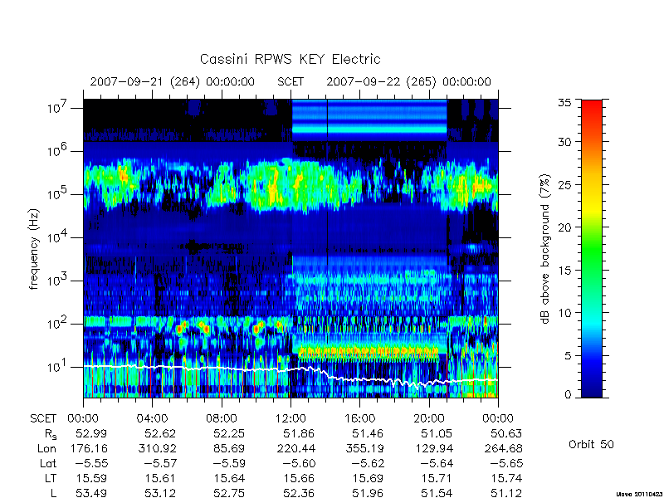Select the 2007-09-21 (264) 00:00:00 date label
The image size is (664, 498).
[x=173, y=81]
